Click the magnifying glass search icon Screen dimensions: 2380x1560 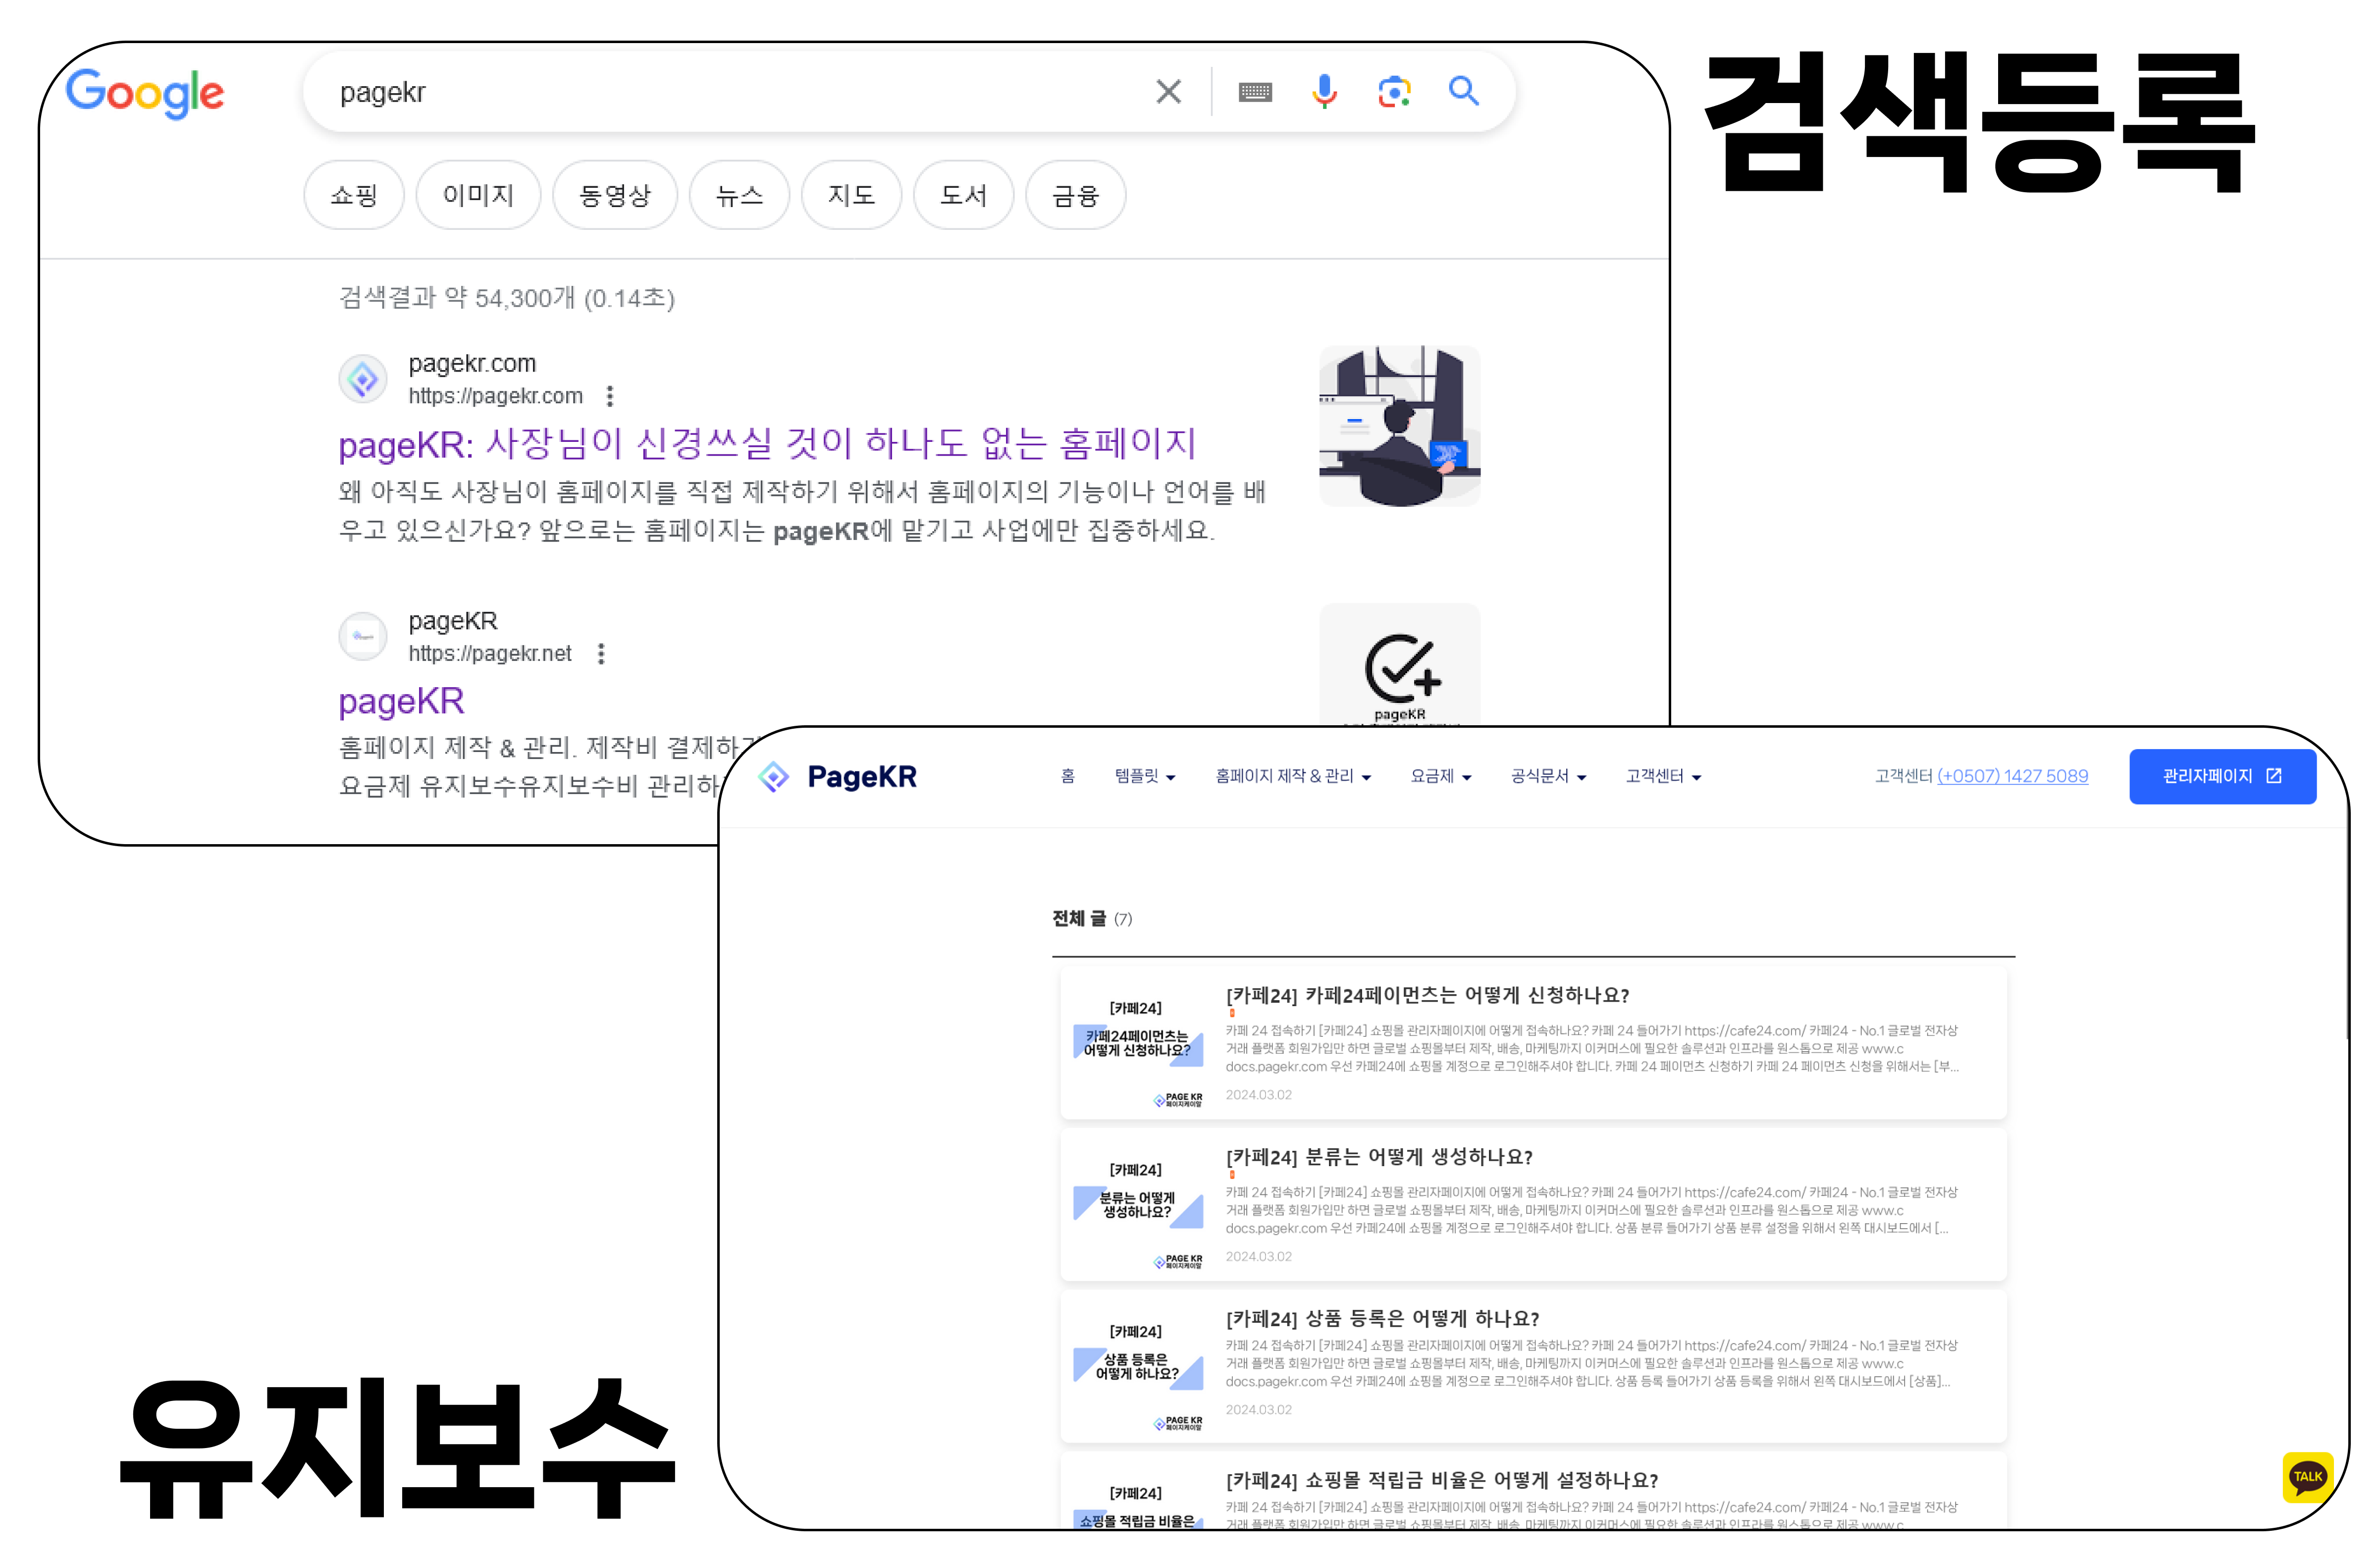1464,92
